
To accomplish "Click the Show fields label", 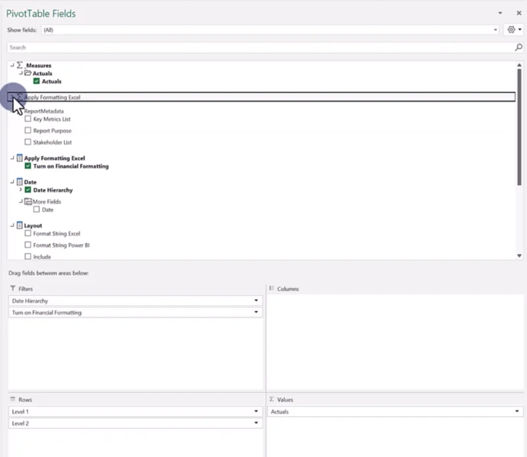I will [x=22, y=30].
